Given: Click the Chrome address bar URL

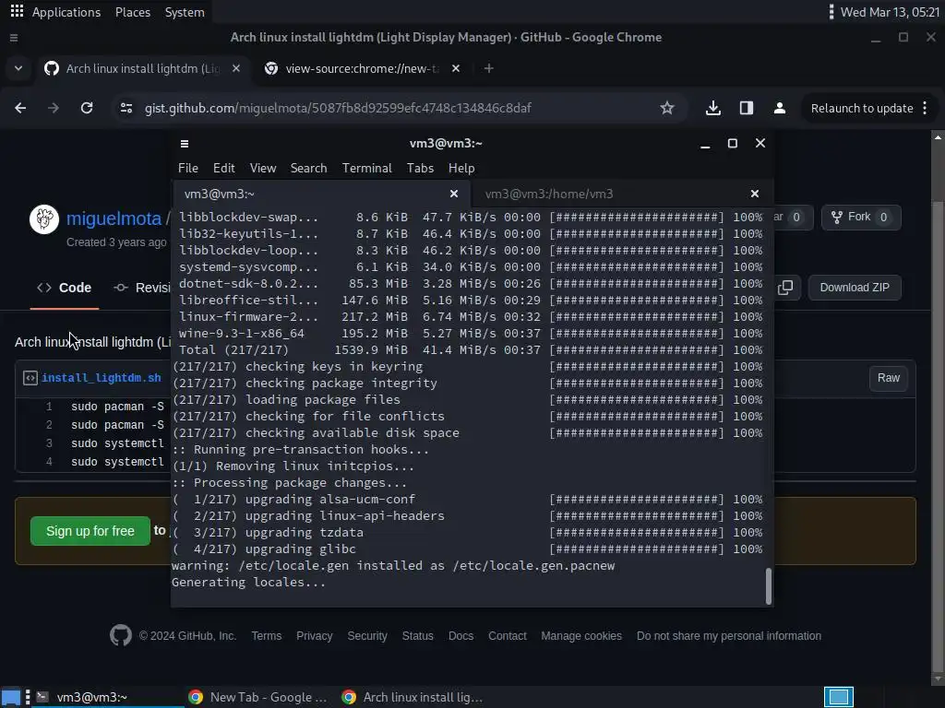Looking at the screenshot, I should [x=338, y=109].
